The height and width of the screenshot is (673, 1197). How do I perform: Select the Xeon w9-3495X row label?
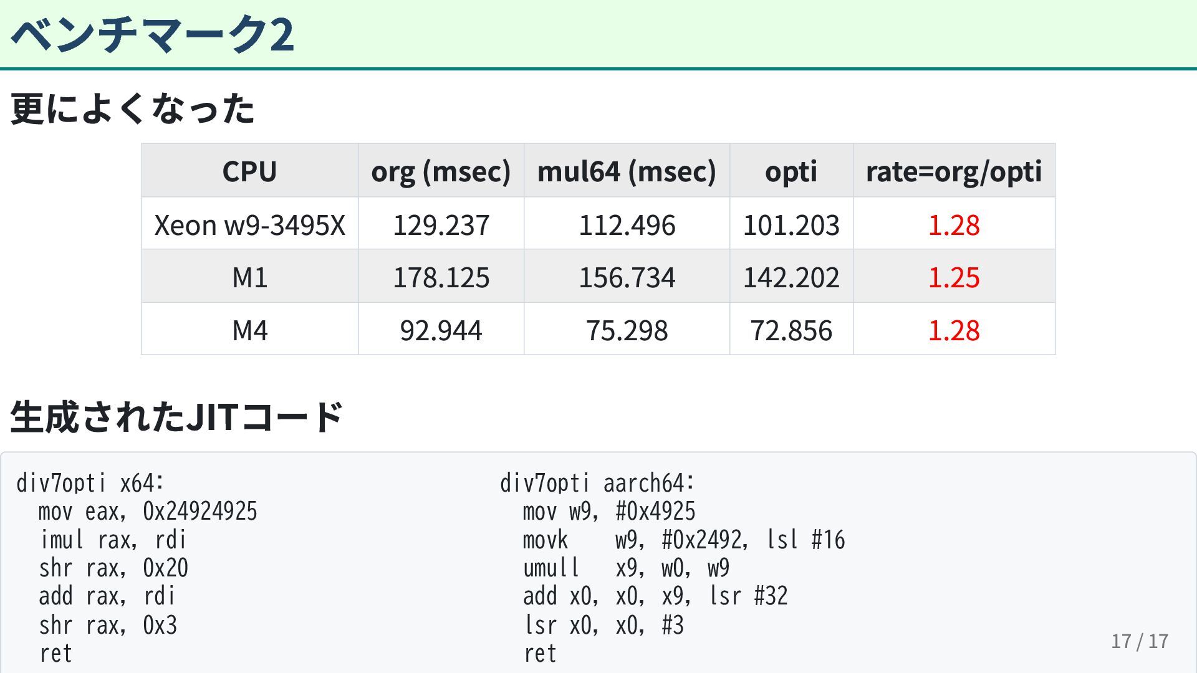[x=249, y=224]
